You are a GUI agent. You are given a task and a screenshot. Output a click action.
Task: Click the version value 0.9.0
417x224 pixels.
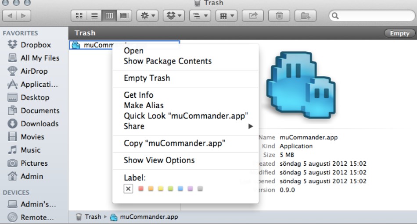coord(287,190)
